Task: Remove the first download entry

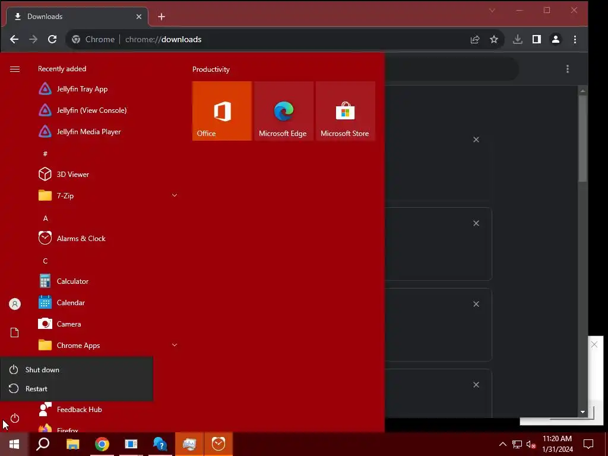Action: pyautogui.click(x=476, y=140)
